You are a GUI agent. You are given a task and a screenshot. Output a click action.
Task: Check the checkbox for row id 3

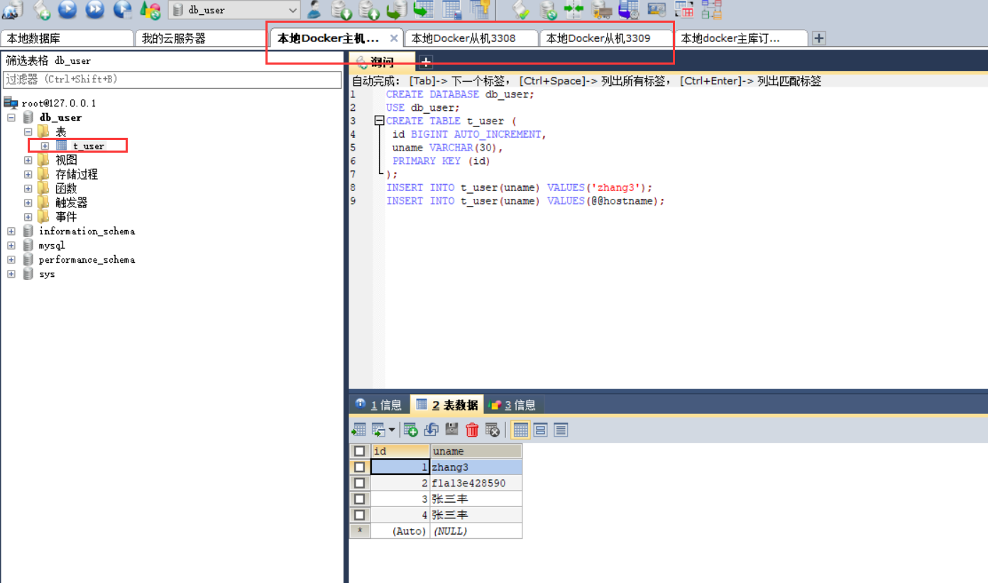360,499
